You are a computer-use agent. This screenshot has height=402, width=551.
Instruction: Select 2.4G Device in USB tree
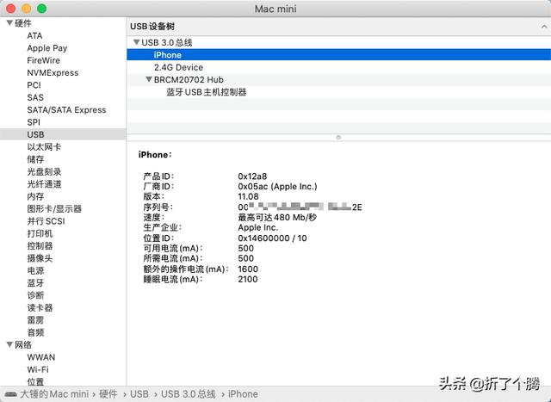(x=338, y=67)
